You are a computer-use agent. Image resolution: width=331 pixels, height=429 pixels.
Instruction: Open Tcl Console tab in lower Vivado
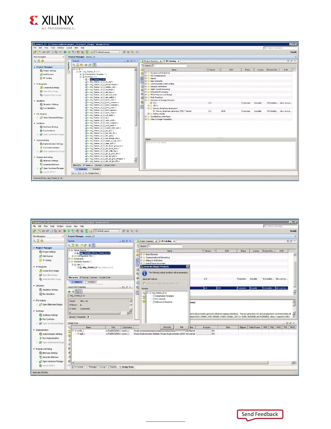78,367
